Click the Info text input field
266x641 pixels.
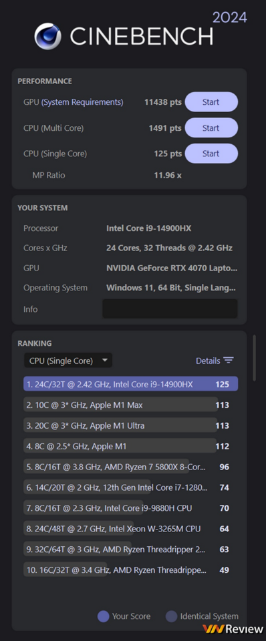[x=169, y=308]
